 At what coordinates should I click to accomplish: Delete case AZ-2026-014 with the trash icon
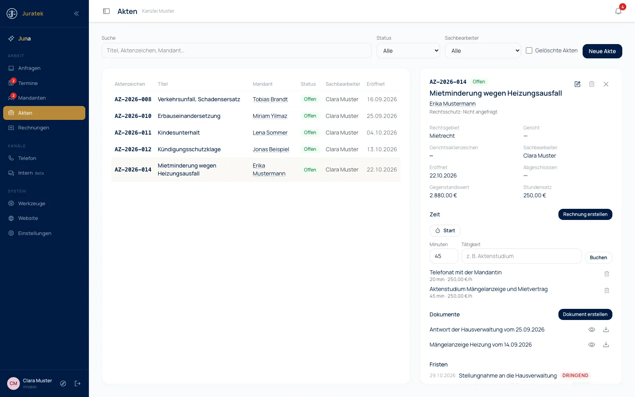(x=592, y=84)
